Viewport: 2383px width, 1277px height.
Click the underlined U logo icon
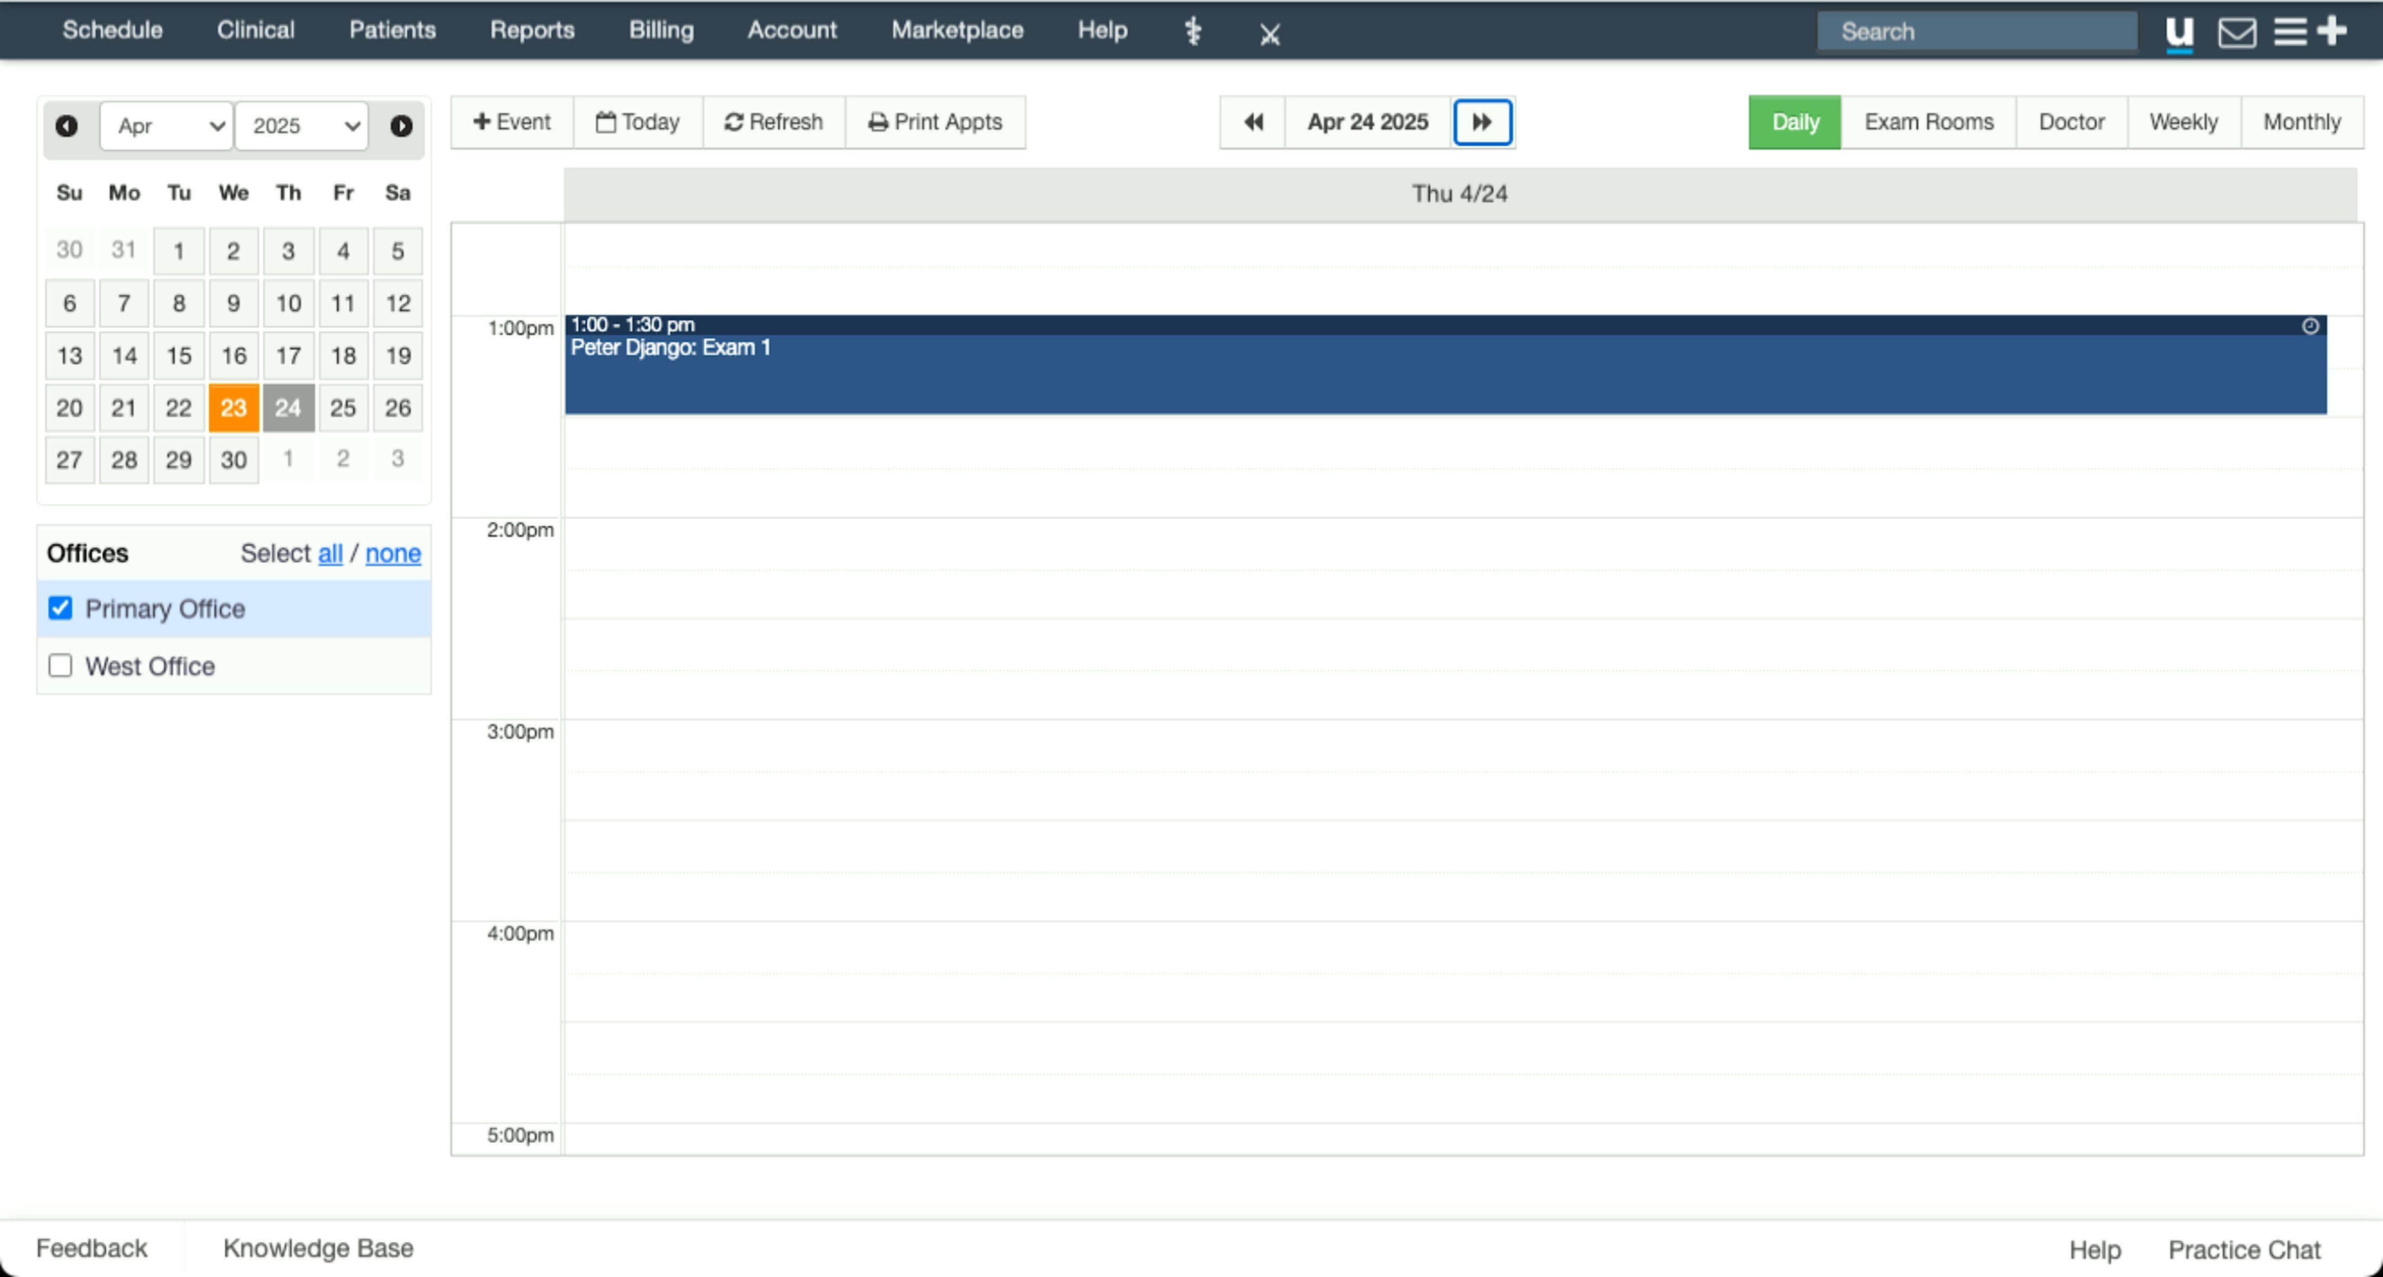[2179, 32]
